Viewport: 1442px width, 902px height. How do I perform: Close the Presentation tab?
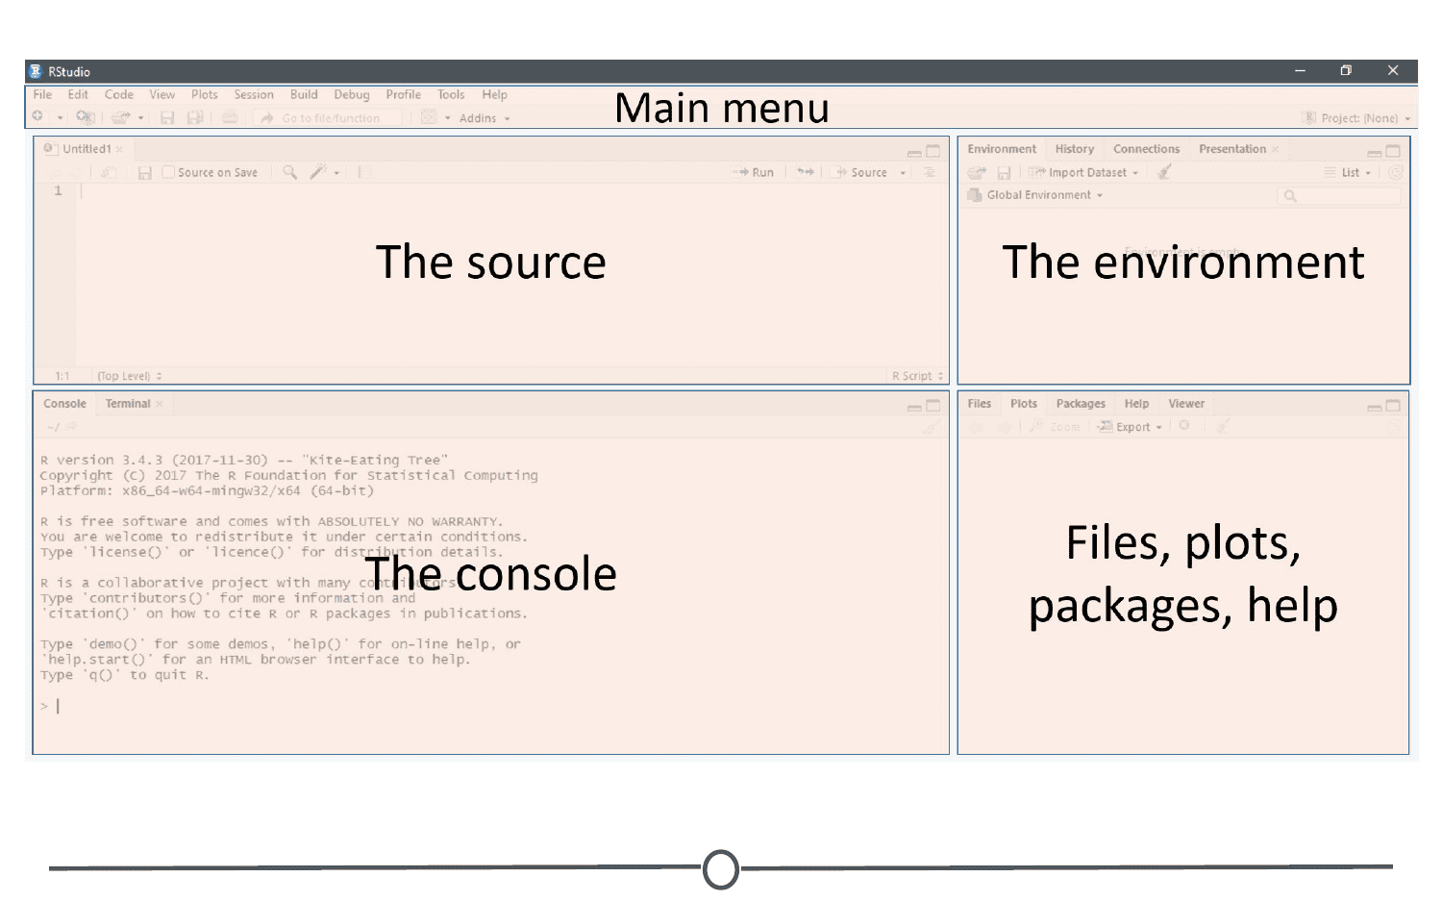pyautogui.click(x=1276, y=149)
